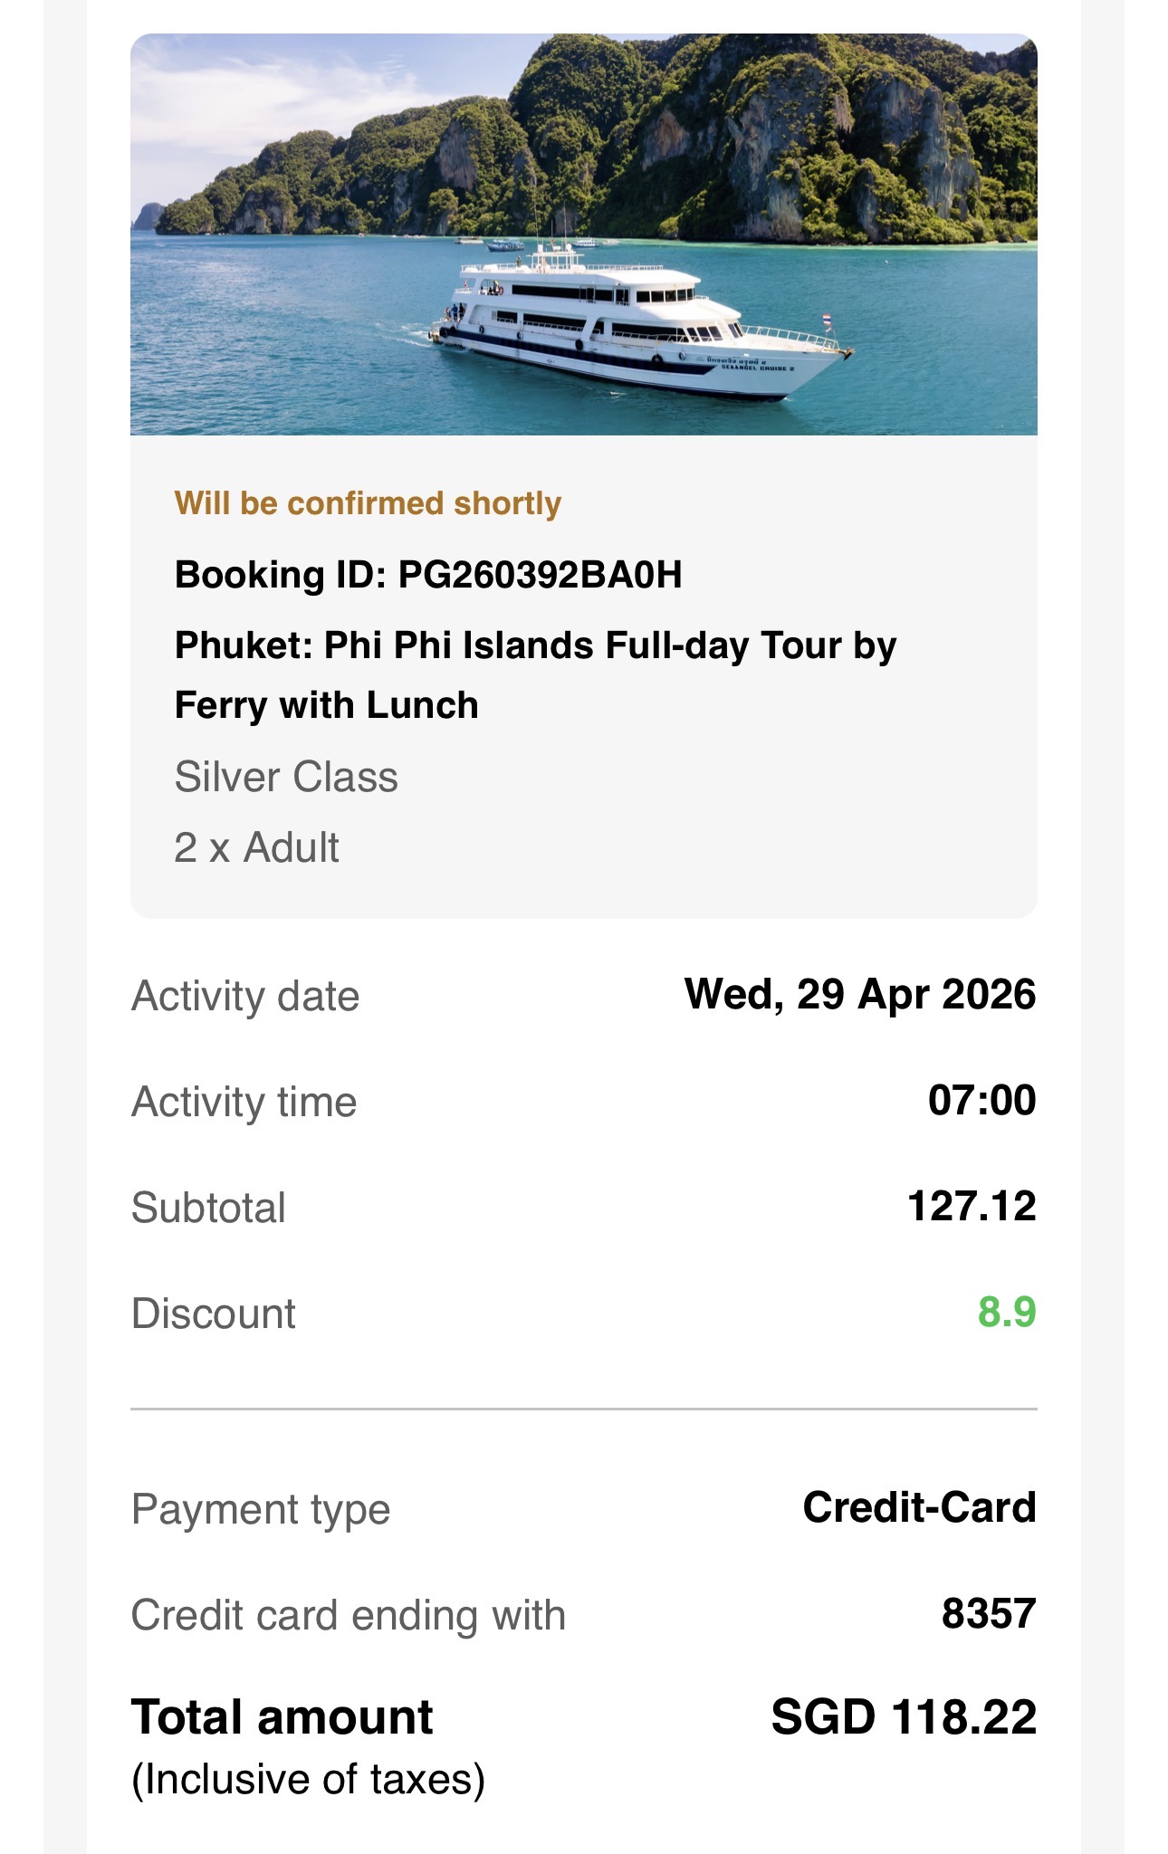Click the Subtotal label
Viewport: 1168px width, 1854px height.
coord(209,1208)
